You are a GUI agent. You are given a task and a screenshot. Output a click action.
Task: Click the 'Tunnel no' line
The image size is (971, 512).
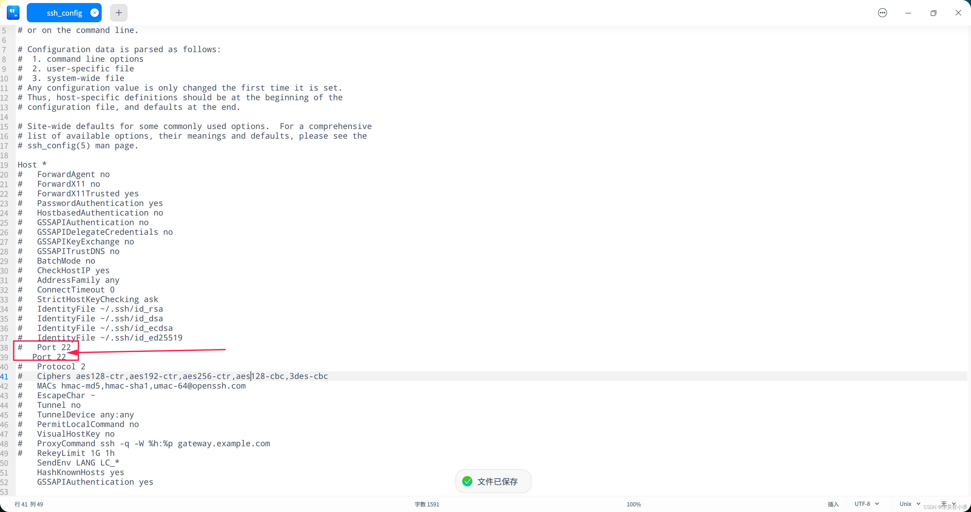[49, 405]
